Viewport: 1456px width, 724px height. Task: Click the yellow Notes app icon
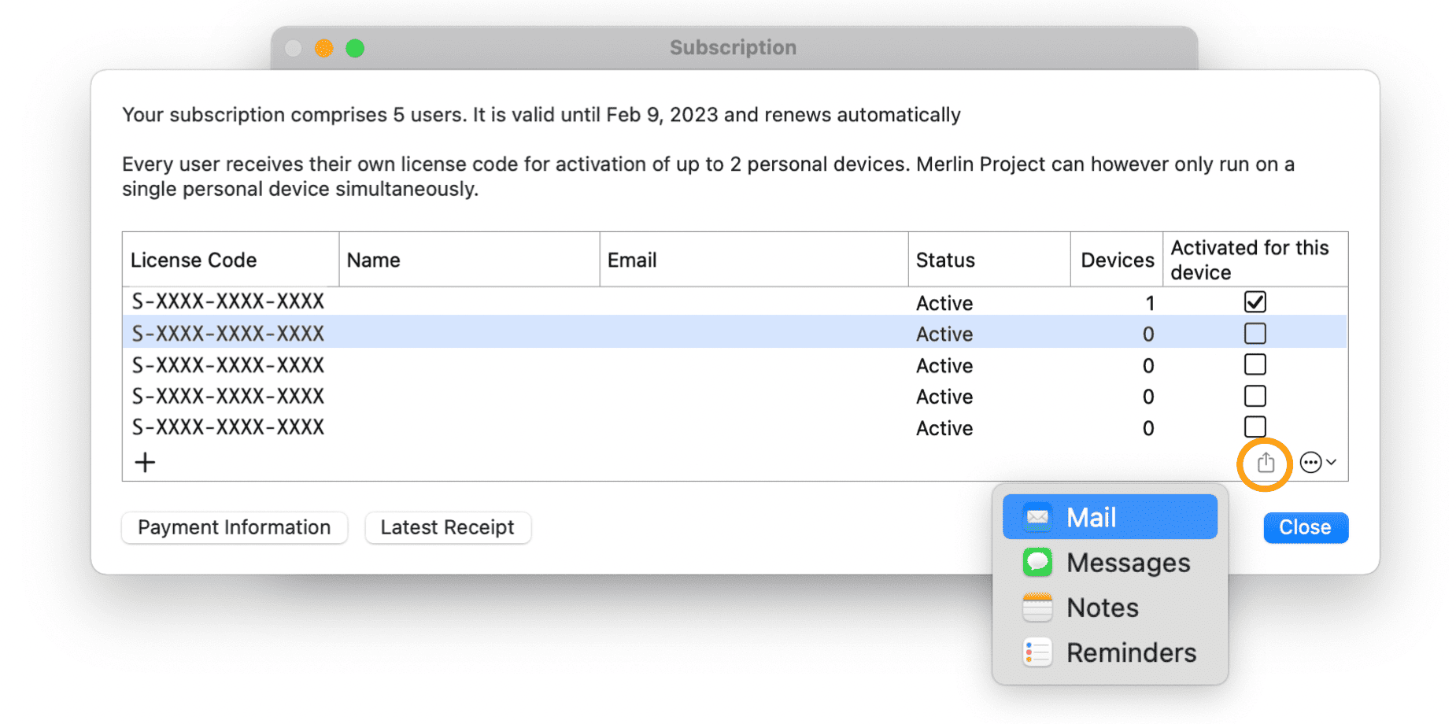pos(1037,608)
